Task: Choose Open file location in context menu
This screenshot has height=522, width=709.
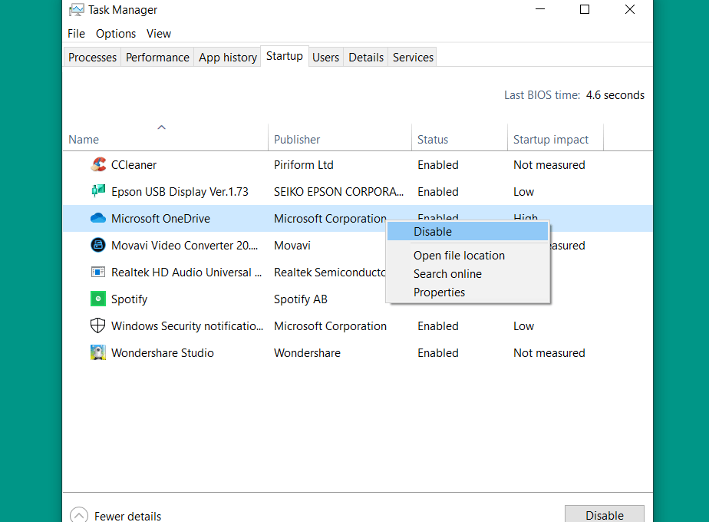Action: click(467, 256)
